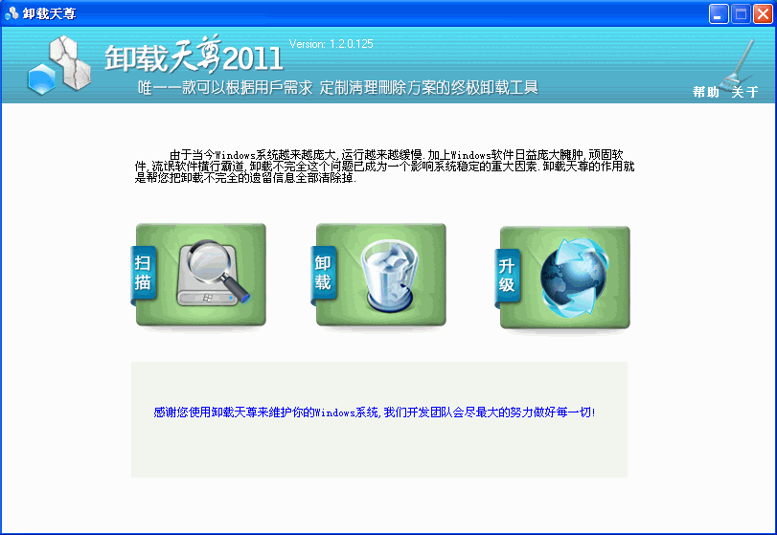777x535 pixels.
Task: Click the broom icon in header
Action: 739,64
